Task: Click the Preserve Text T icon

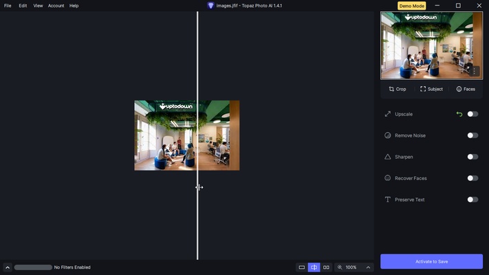Action: tap(388, 199)
